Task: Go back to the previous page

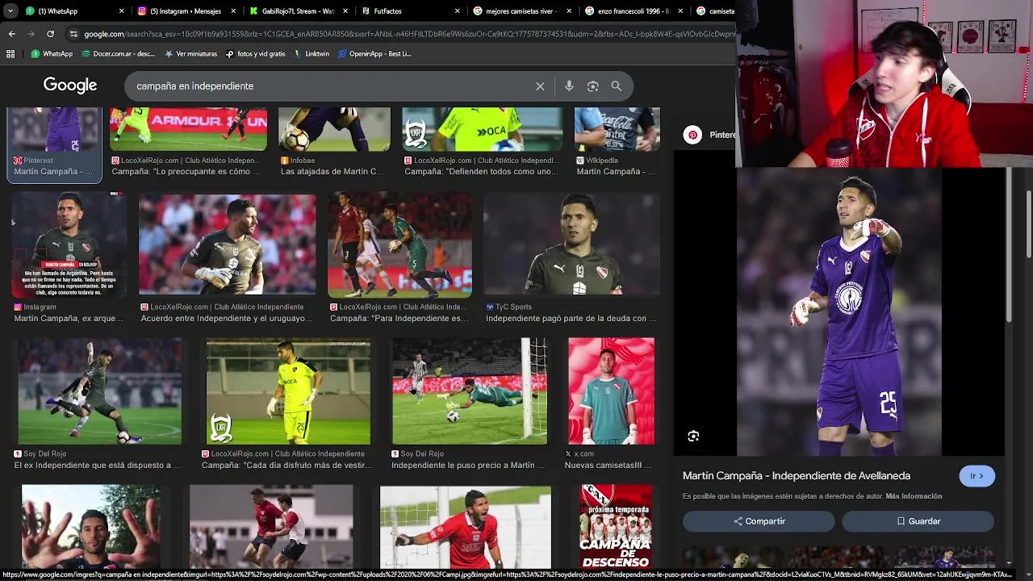Action: click(11, 34)
